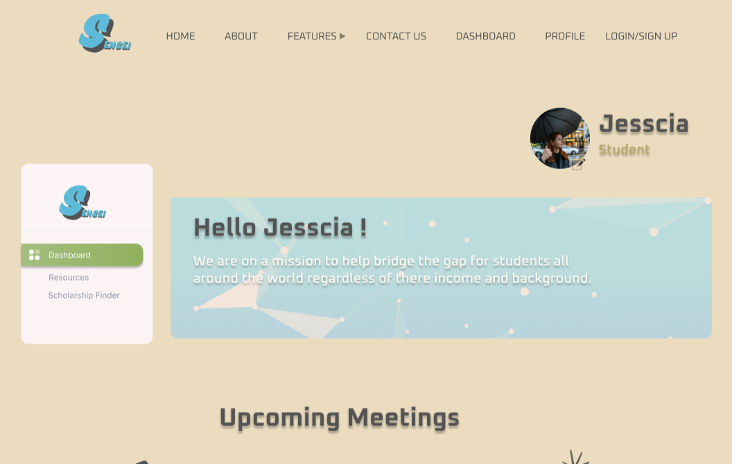Open Resources in the sidebar
Viewport: 732px width, 464px height.
pos(69,278)
